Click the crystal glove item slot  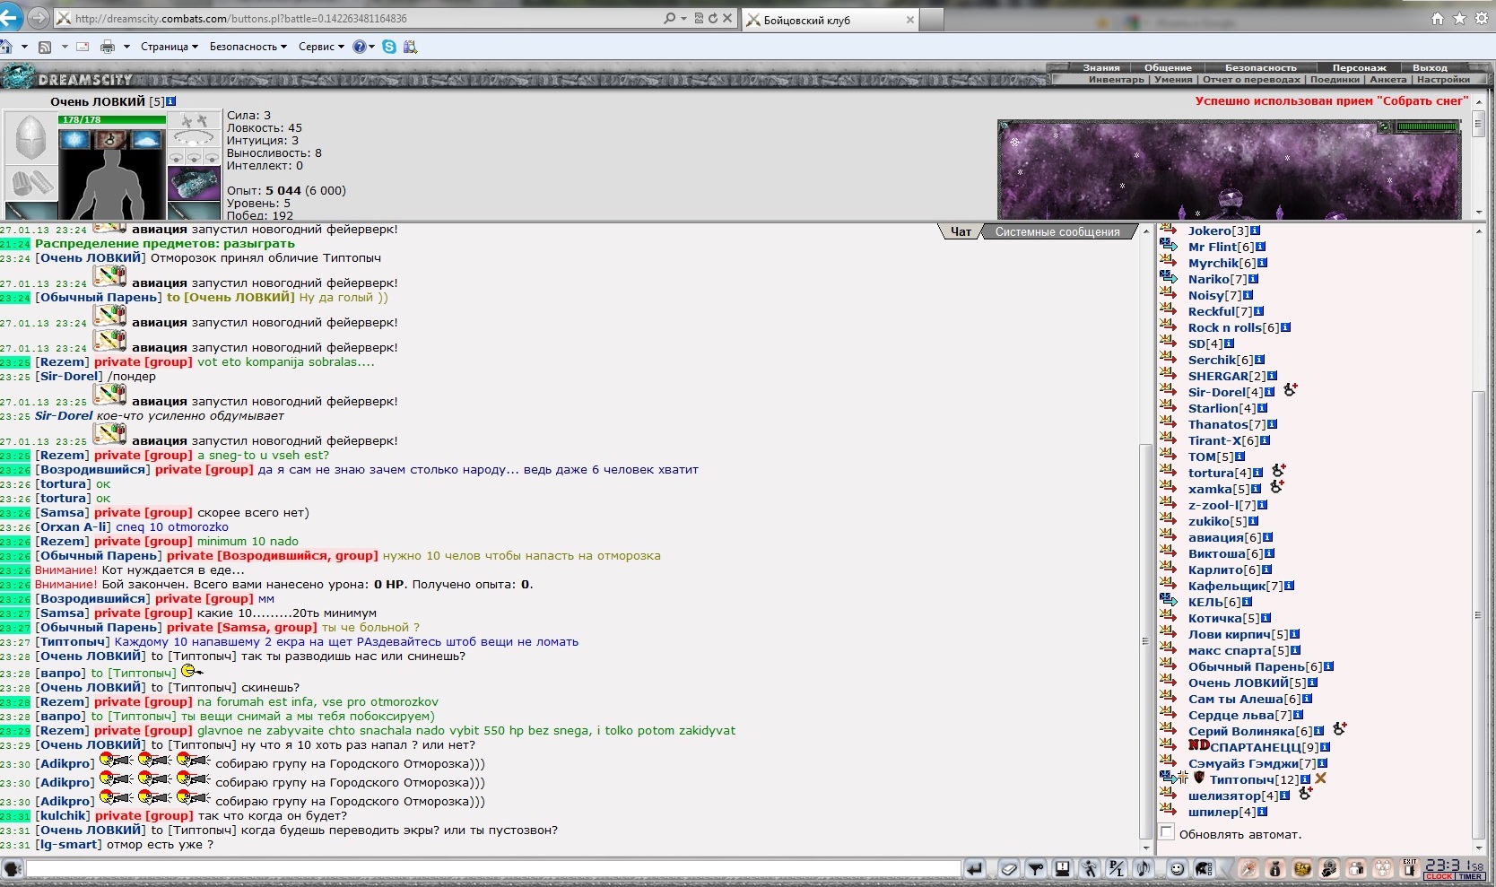[x=194, y=183]
